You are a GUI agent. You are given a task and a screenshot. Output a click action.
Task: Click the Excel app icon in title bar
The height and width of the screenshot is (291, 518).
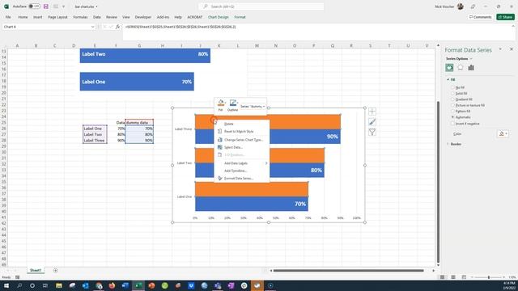[x=6, y=6]
